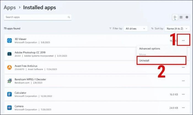This screenshot has height=115, width=193.
Task: Click the Bandicam MPEG-1 Decoder app icon
Action: [x=9, y=81]
